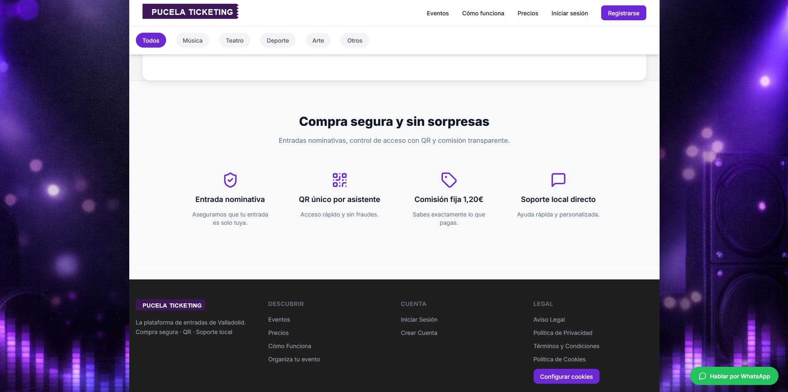Switch to the Arte category
The height and width of the screenshot is (392, 788).
pyautogui.click(x=318, y=41)
